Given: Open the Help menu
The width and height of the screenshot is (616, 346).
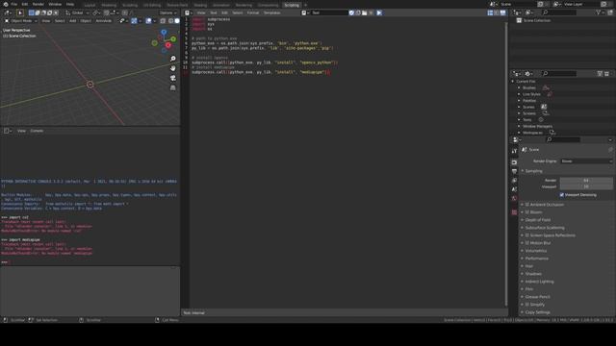Looking at the screenshot, I should point(70,4).
